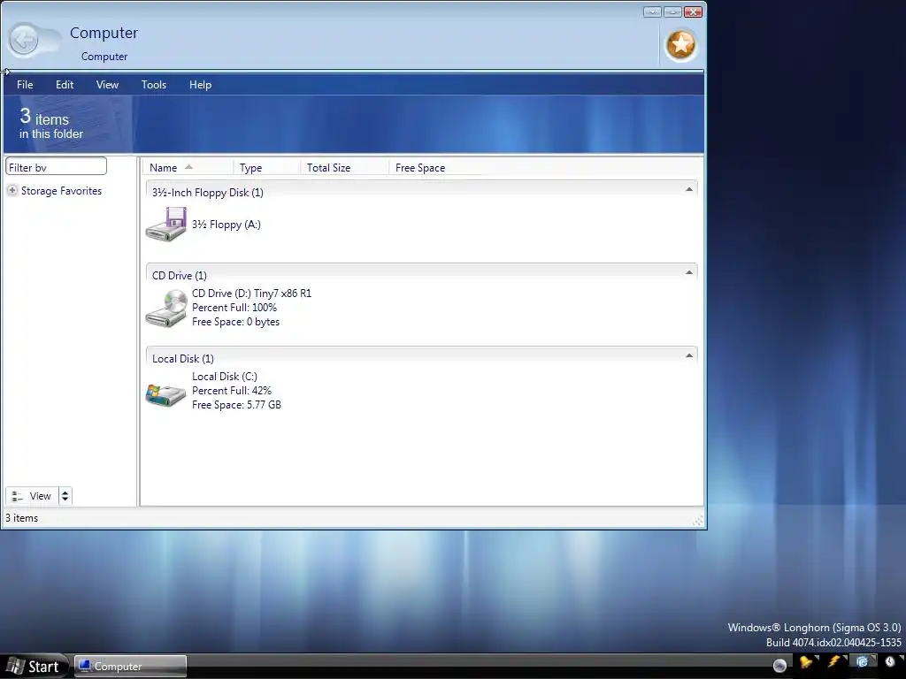
Task: Click the round tray expand arrow button
Action: [x=779, y=666]
